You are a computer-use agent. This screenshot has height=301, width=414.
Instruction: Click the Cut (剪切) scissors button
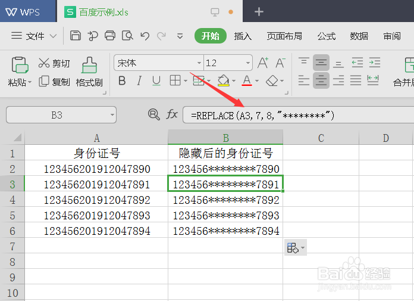click(x=54, y=63)
